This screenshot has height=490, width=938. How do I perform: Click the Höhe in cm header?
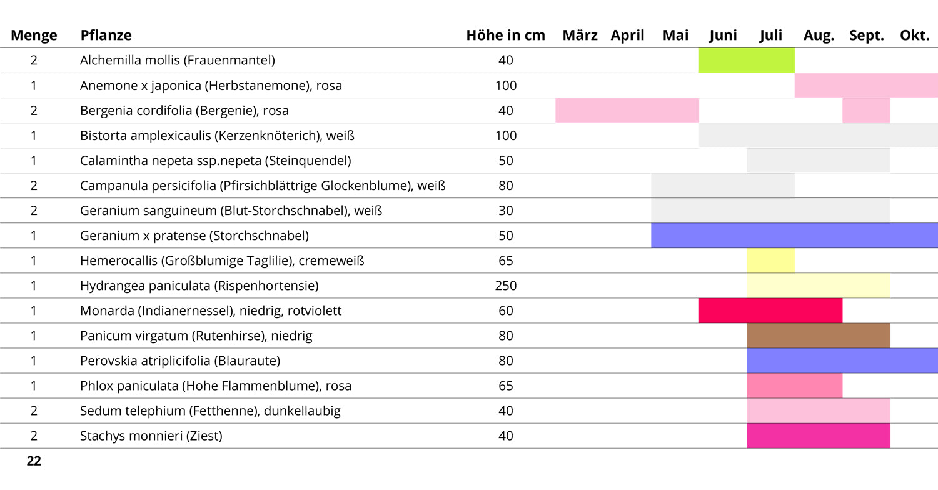505,36
